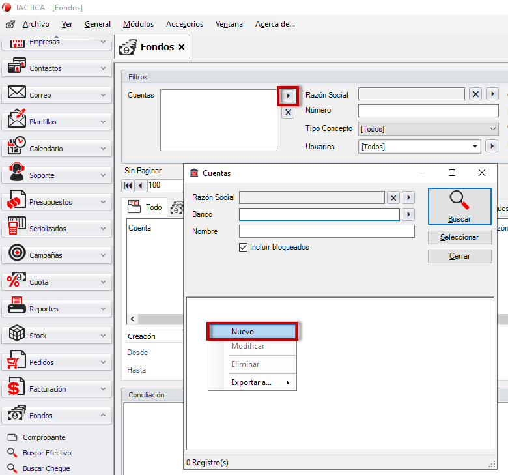
Task: Open Serializados barcode icon
Action: [17, 225]
